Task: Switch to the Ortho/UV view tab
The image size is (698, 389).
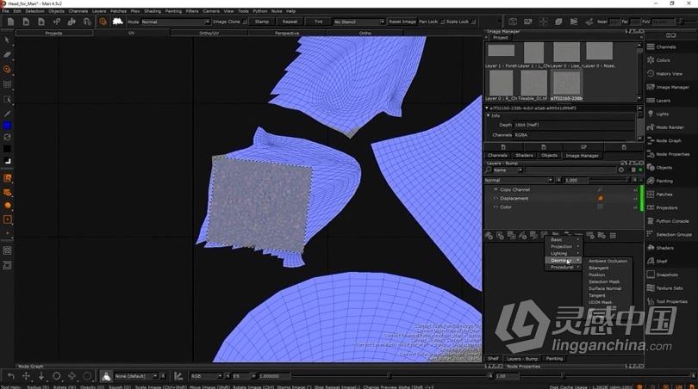Action: tap(209, 33)
